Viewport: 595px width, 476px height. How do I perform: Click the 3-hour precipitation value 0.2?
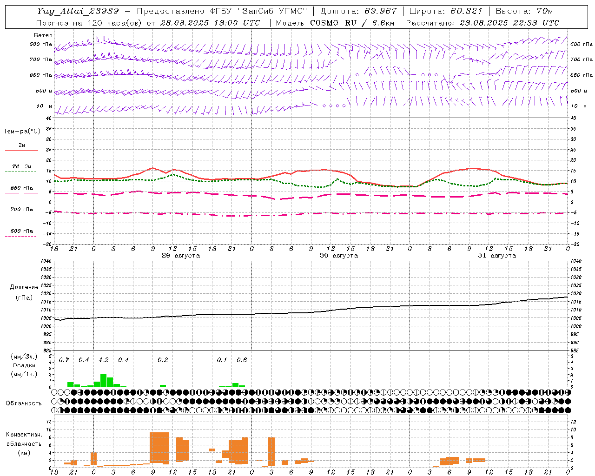(x=163, y=360)
